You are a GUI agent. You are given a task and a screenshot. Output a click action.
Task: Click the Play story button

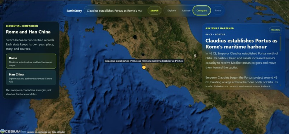[275, 30]
